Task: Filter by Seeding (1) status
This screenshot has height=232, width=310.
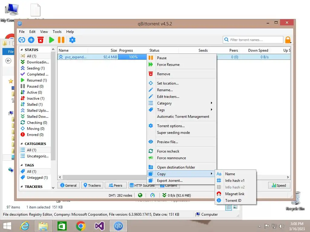Action: tap(35, 68)
